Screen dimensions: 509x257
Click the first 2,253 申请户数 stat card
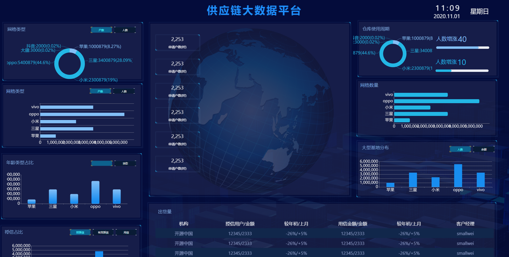pyautogui.click(x=177, y=42)
